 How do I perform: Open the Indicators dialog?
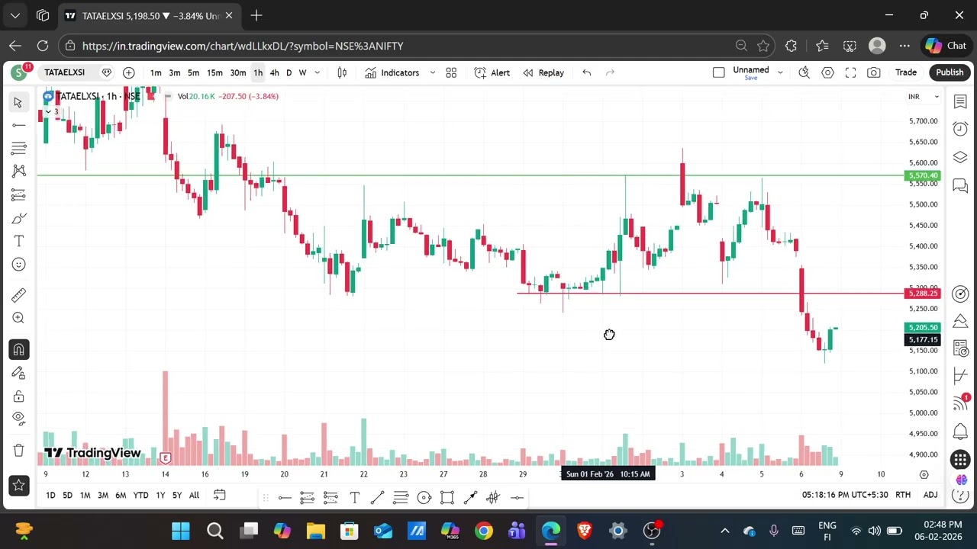[392, 72]
